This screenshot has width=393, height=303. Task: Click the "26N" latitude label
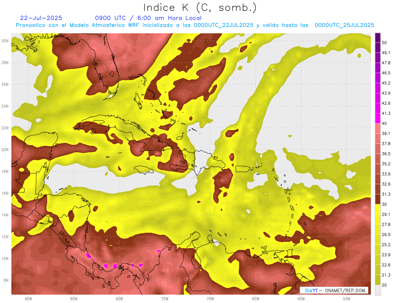coord(5,84)
